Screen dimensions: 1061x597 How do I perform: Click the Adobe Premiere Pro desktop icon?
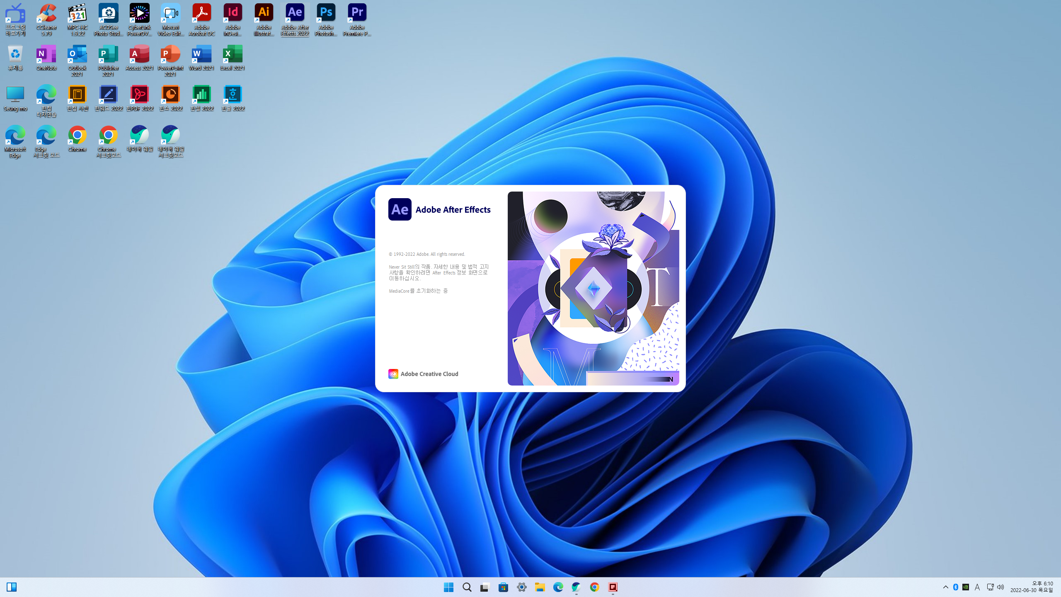click(357, 19)
